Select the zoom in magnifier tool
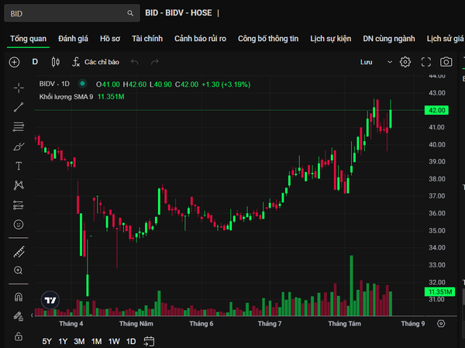The image size is (465, 348). (18, 270)
